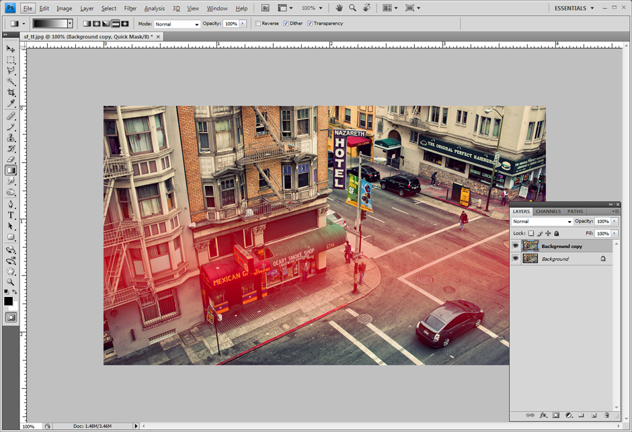The image size is (632, 432).
Task: Create a new layer icon
Action: (594, 415)
